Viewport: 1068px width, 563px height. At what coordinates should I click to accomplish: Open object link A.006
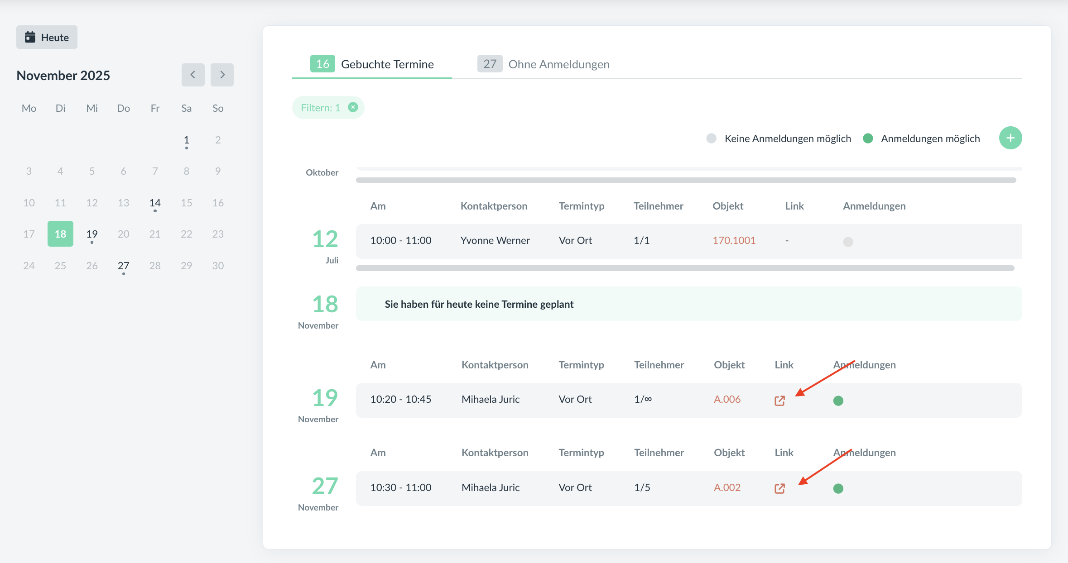point(727,399)
